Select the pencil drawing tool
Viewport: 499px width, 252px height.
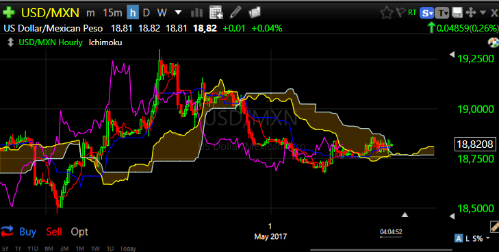(235, 13)
